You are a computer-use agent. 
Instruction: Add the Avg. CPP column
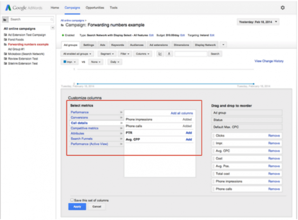189,140
